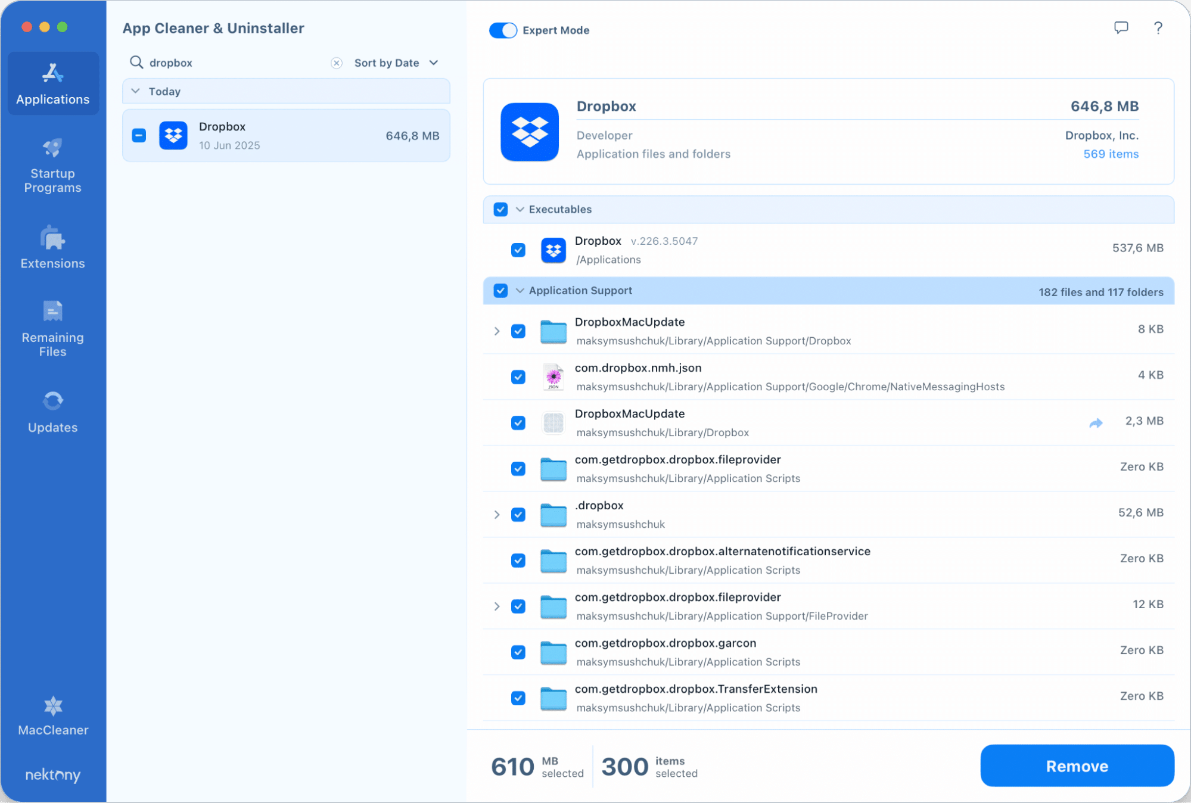Open the 569 items link
Image resolution: width=1191 pixels, height=803 pixels.
[x=1111, y=154]
